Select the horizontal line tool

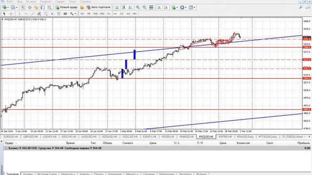pyautogui.click(x=26, y=14)
